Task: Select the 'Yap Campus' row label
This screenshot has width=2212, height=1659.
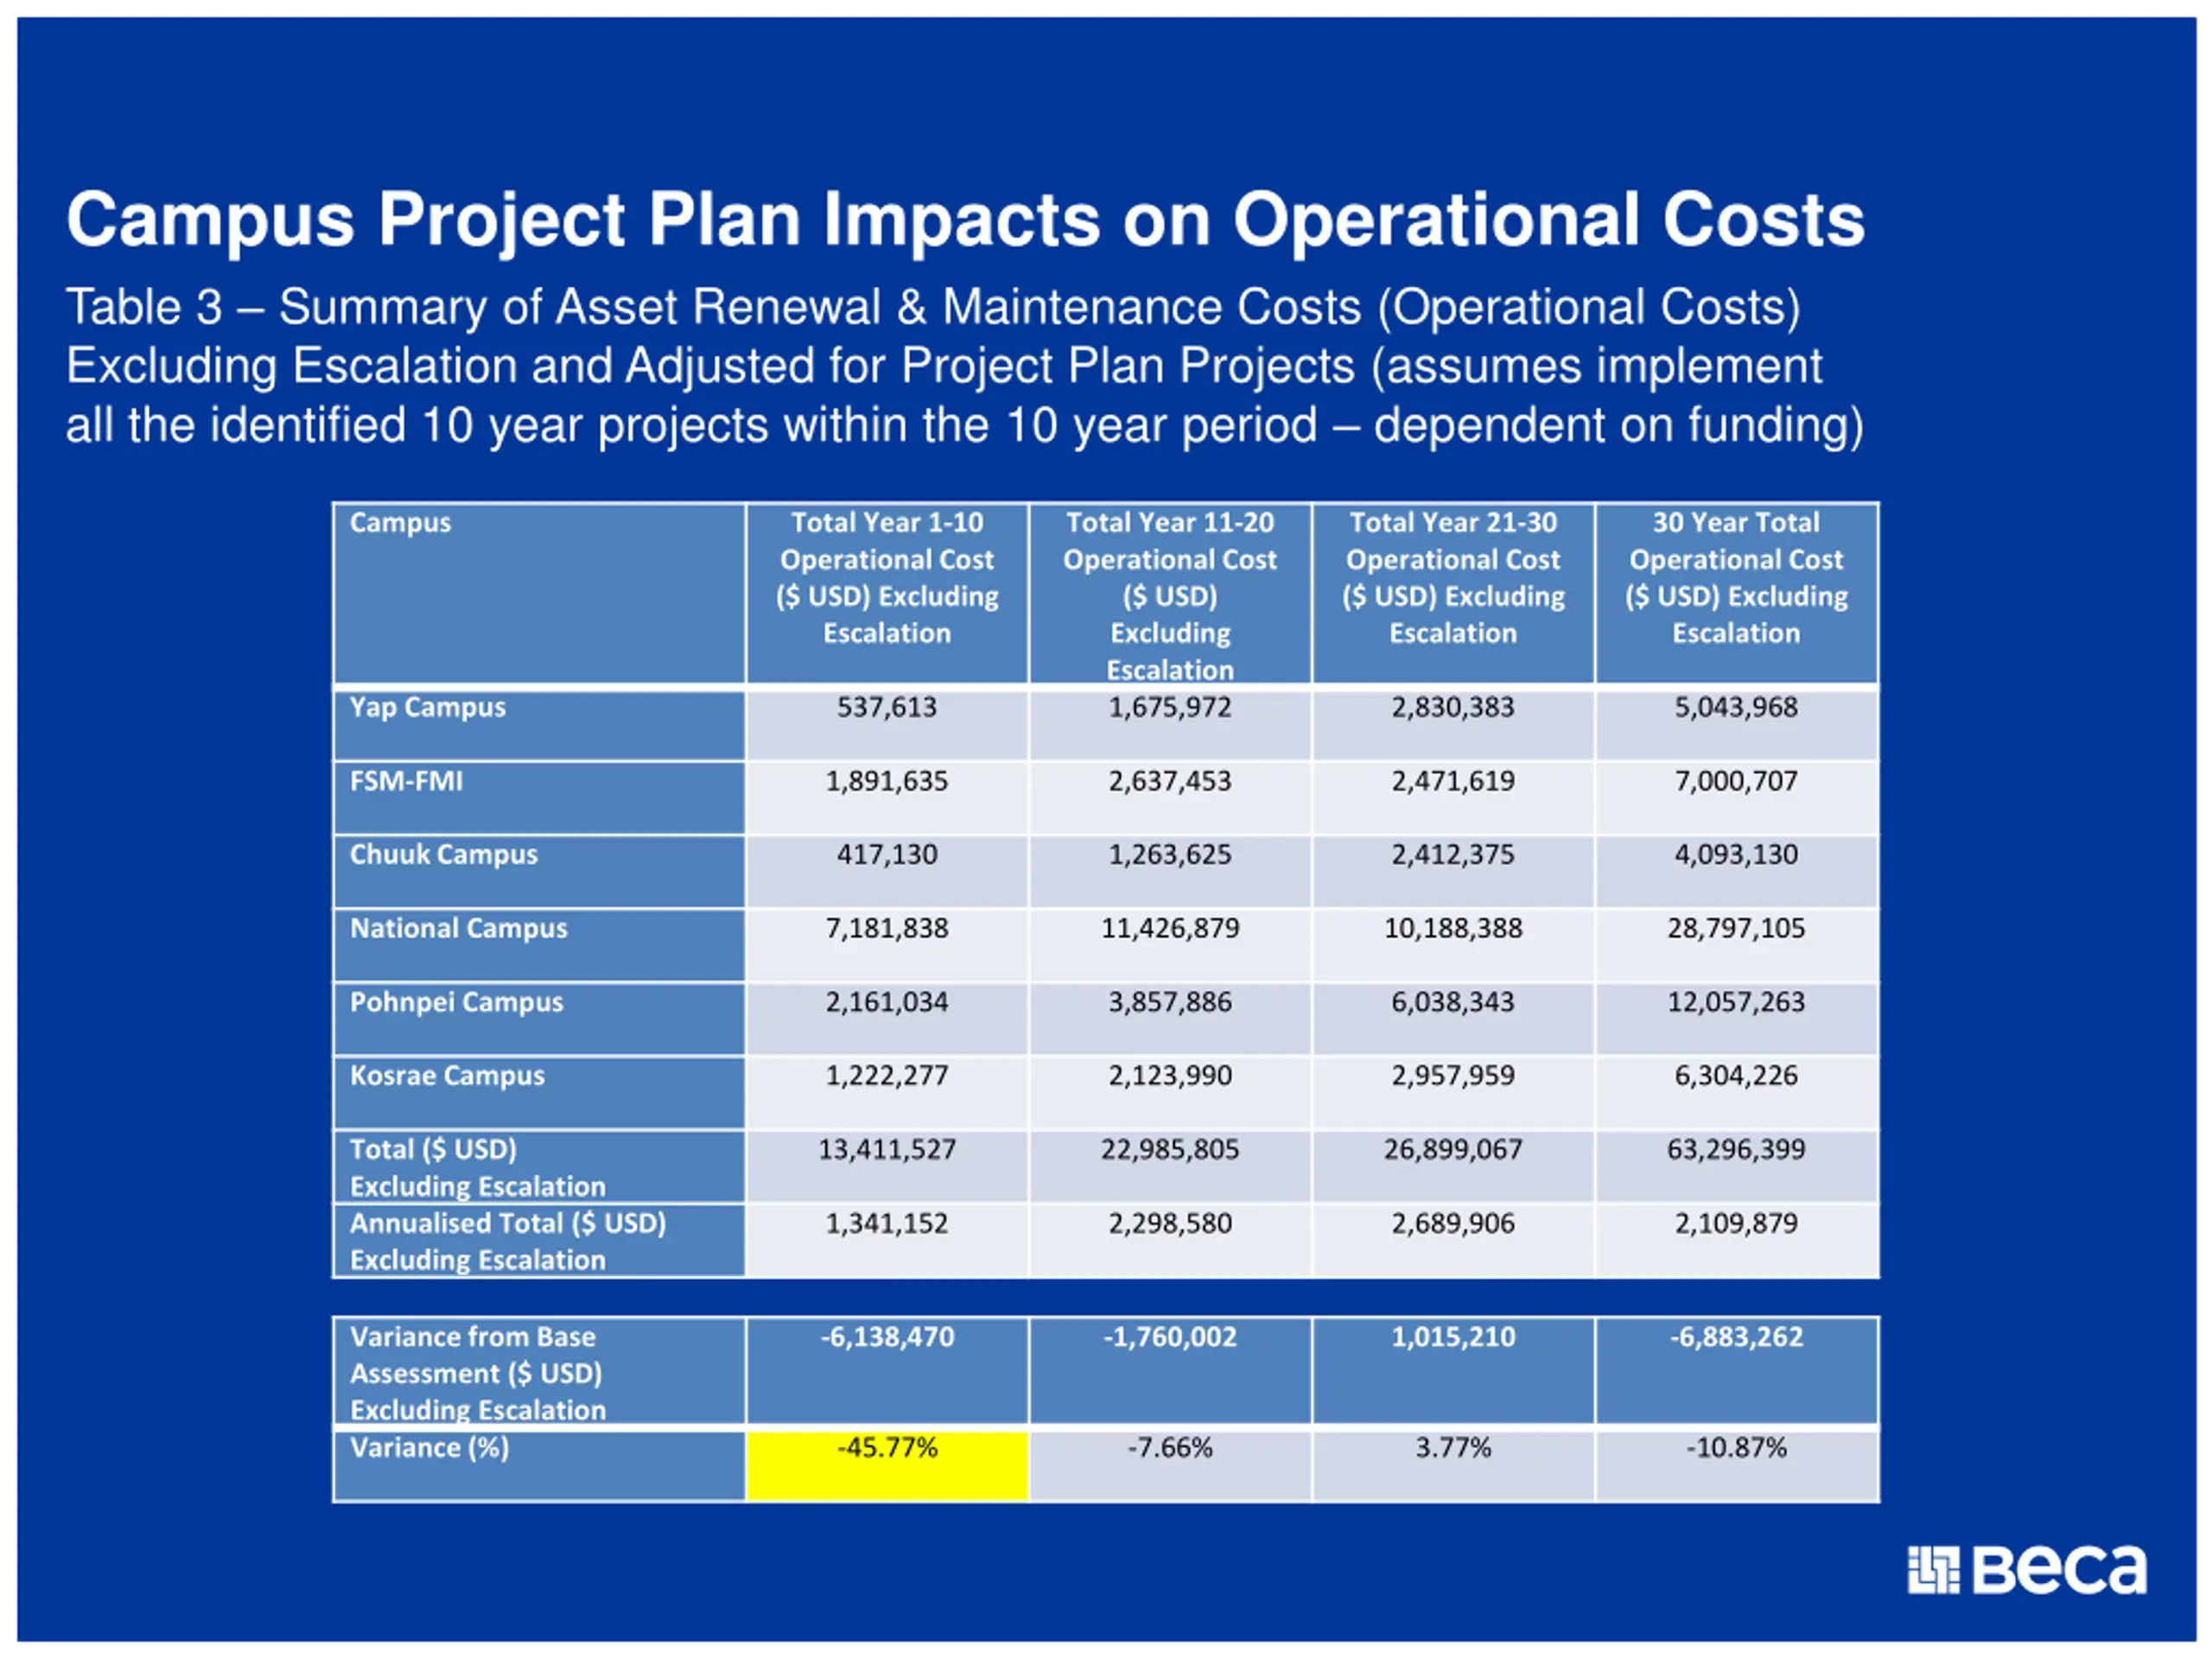Action: tap(427, 707)
